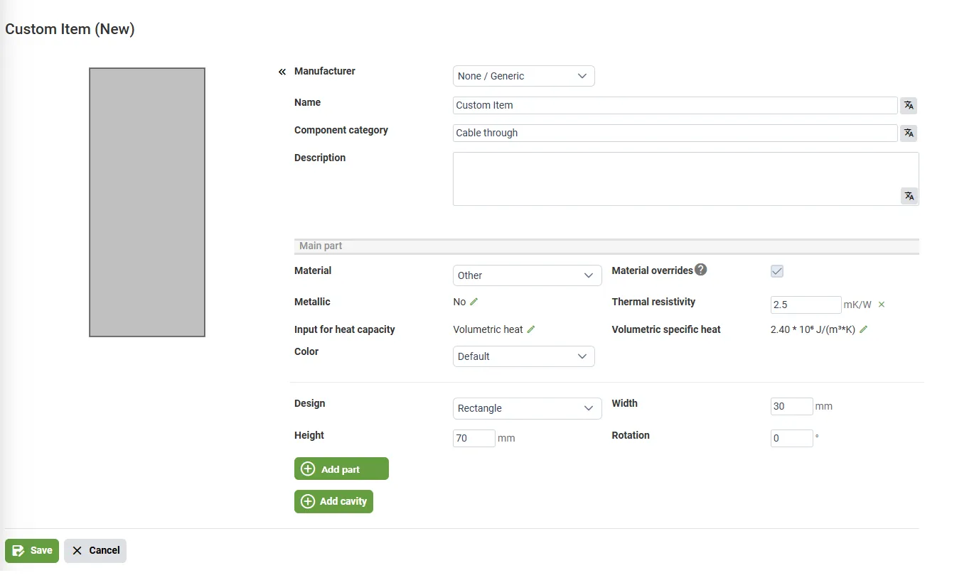The height and width of the screenshot is (580, 974).
Task: Click the gray rectangle item preview
Action: pyautogui.click(x=147, y=202)
